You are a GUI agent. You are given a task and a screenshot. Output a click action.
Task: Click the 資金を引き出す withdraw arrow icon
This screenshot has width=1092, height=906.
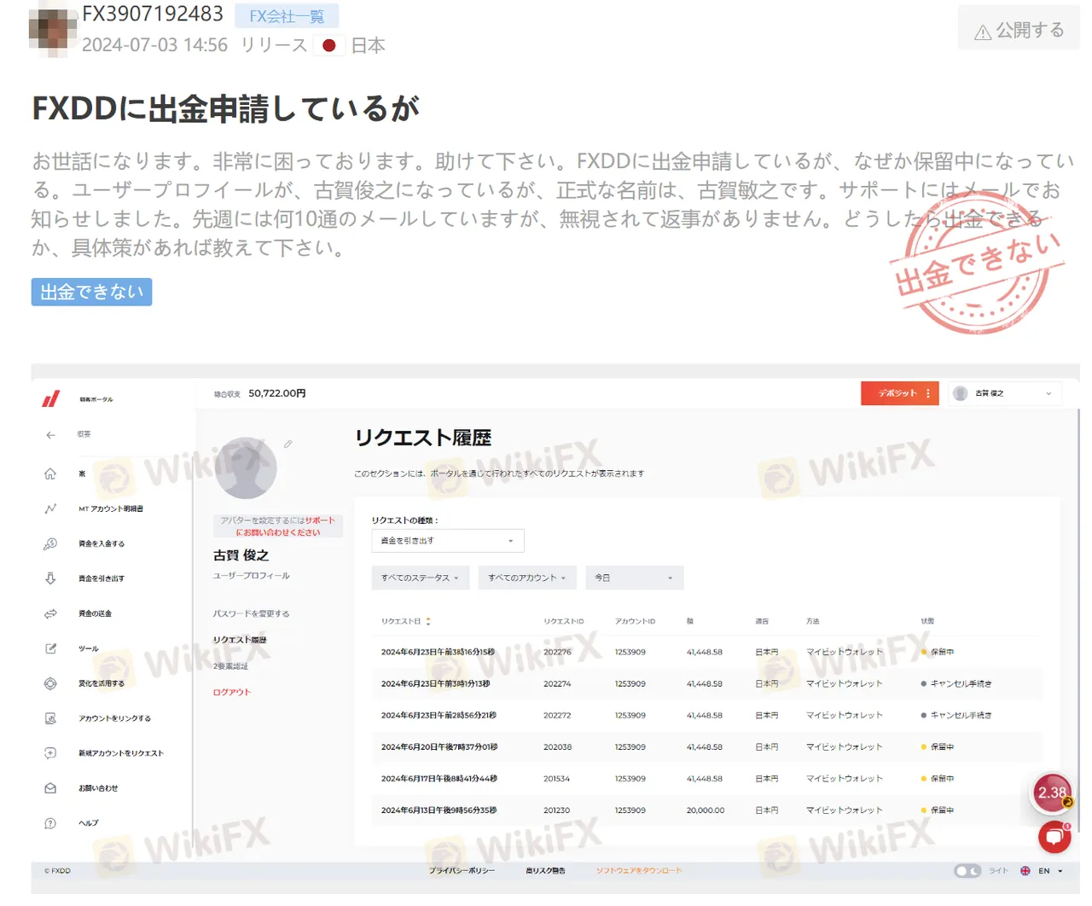50,578
